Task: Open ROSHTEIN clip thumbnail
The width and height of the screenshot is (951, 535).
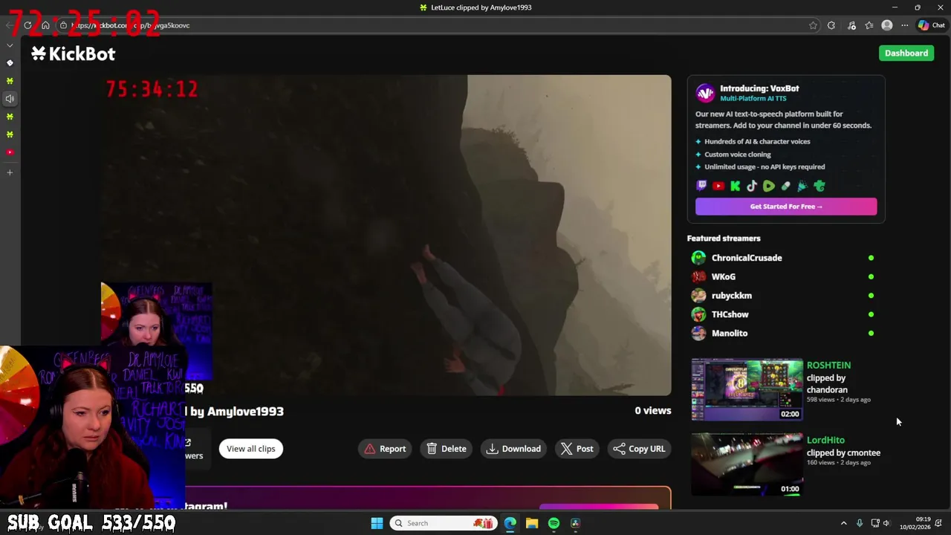Action: coord(747,389)
